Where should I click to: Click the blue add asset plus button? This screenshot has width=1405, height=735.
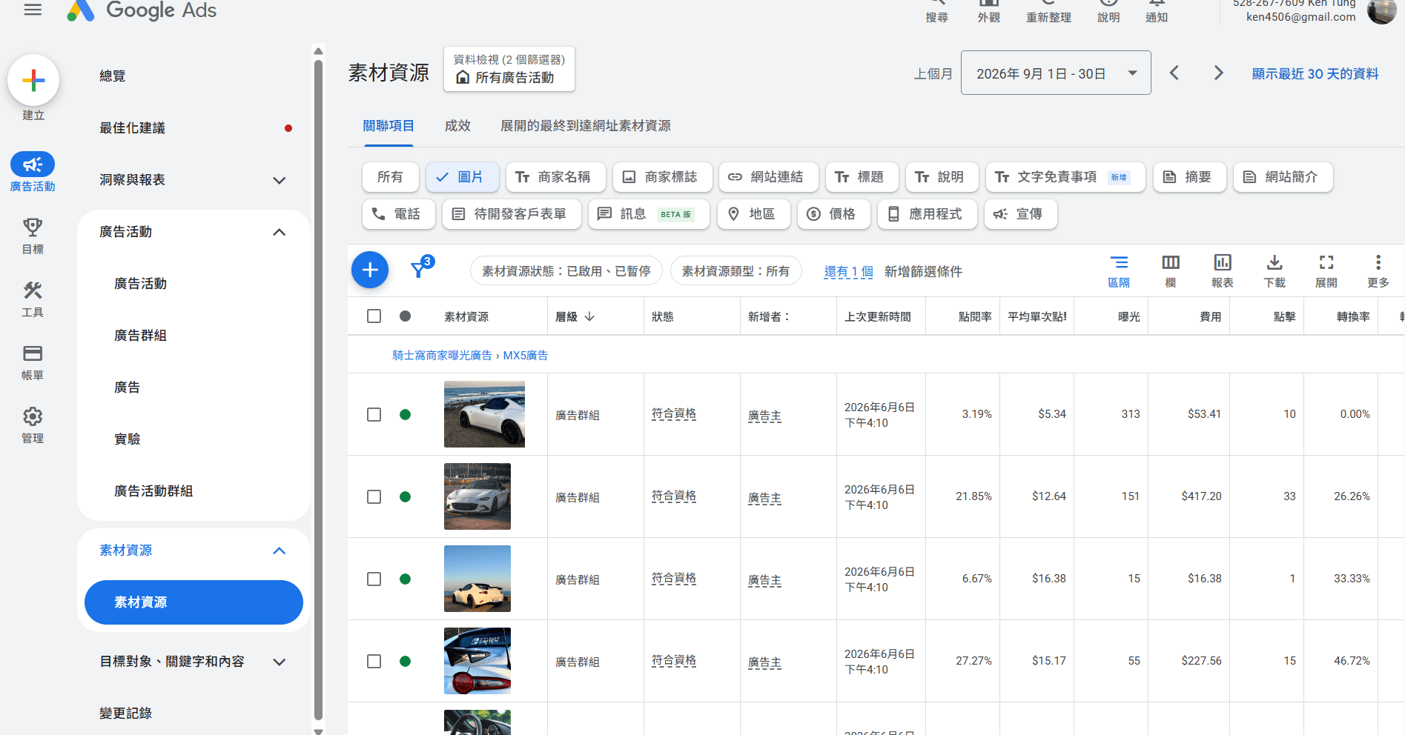tap(370, 270)
